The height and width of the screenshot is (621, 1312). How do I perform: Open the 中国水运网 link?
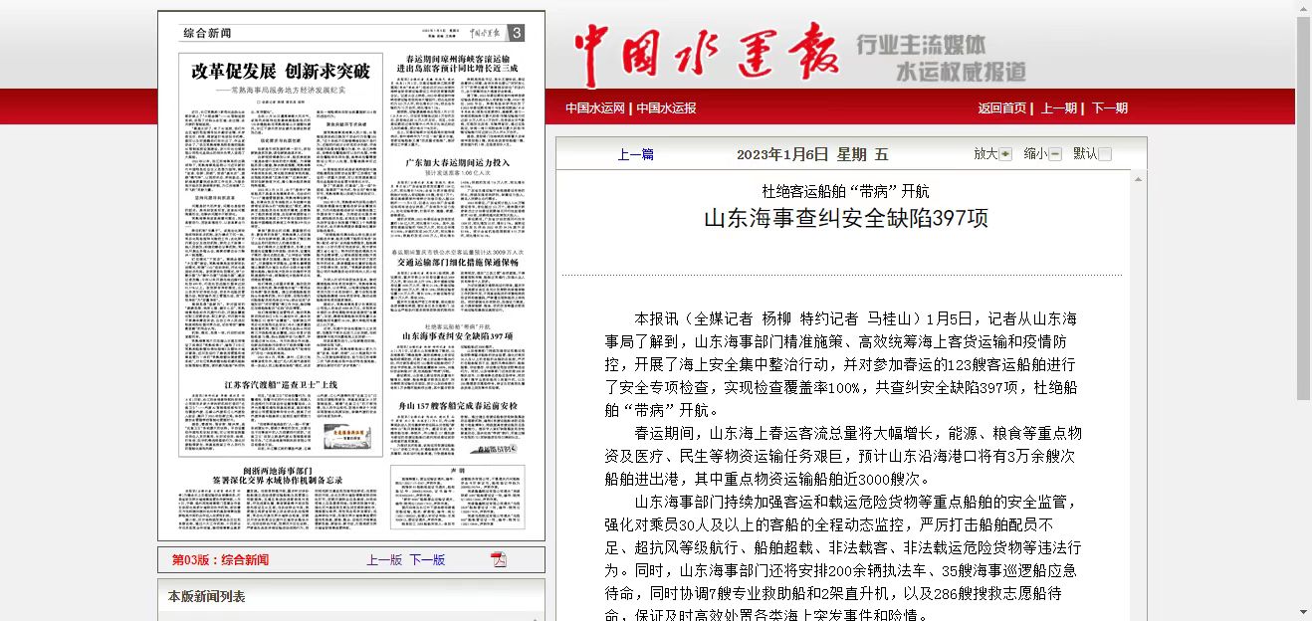(595, 108)
